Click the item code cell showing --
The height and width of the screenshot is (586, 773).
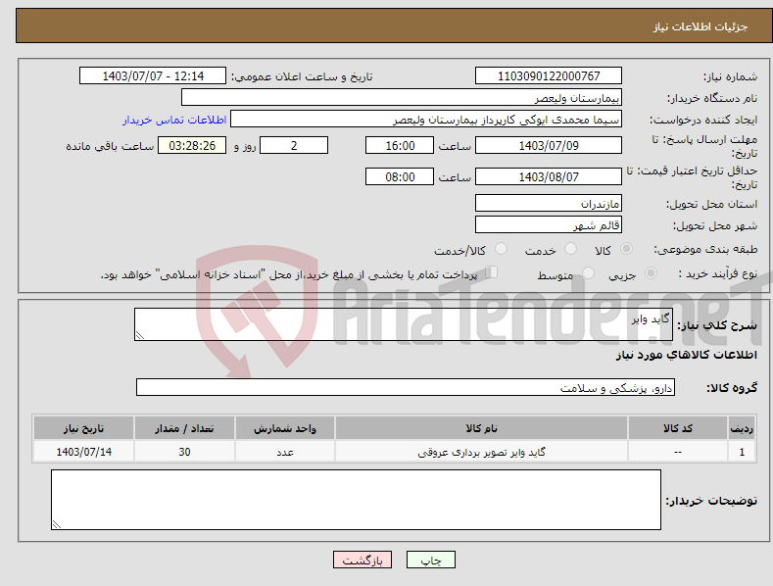[x=678, y=452]
